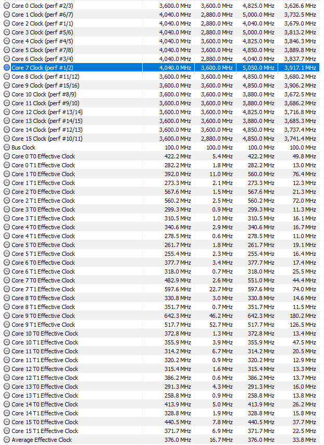Click the sensor icon of Core 4 Clock
Viewport: 324px width, 445px height.
(7, 41)
